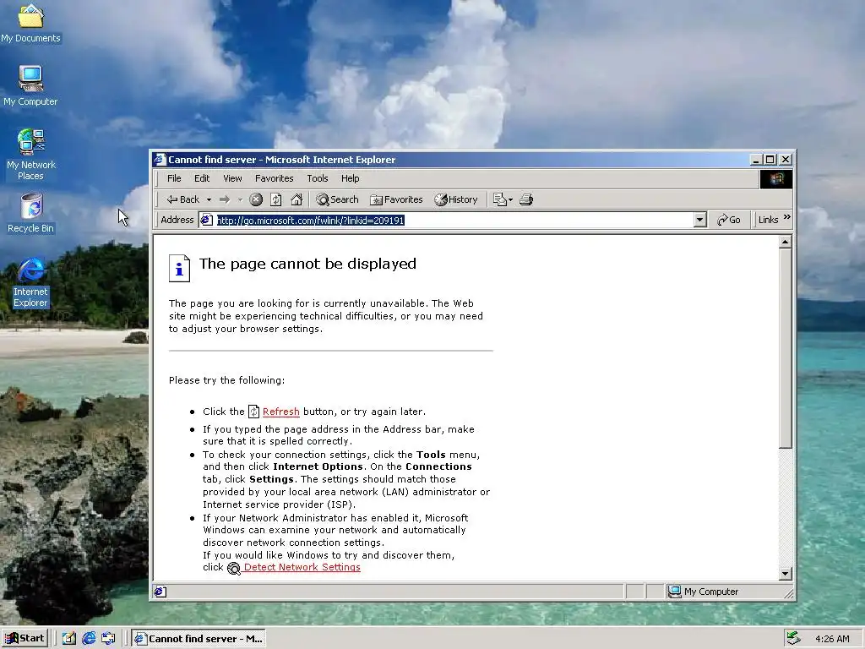Screen dimensions: 865x649
Task: Expand the Links toolbar chevron
Action: [x=787, y=217]
